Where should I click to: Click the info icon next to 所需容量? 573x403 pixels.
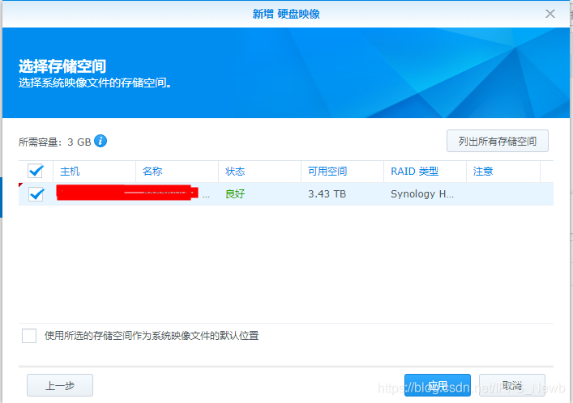(100, 141)
